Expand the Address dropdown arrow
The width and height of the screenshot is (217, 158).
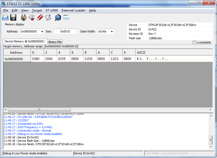[42, 31]
